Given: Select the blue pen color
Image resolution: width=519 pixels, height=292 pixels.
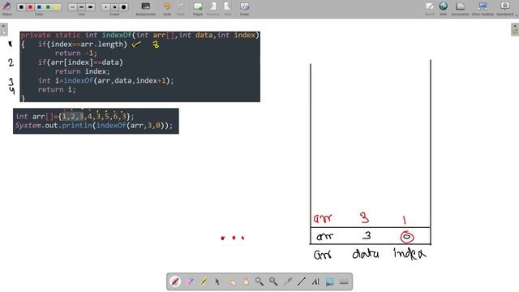Looking at the screenshot, I should 39,7.
